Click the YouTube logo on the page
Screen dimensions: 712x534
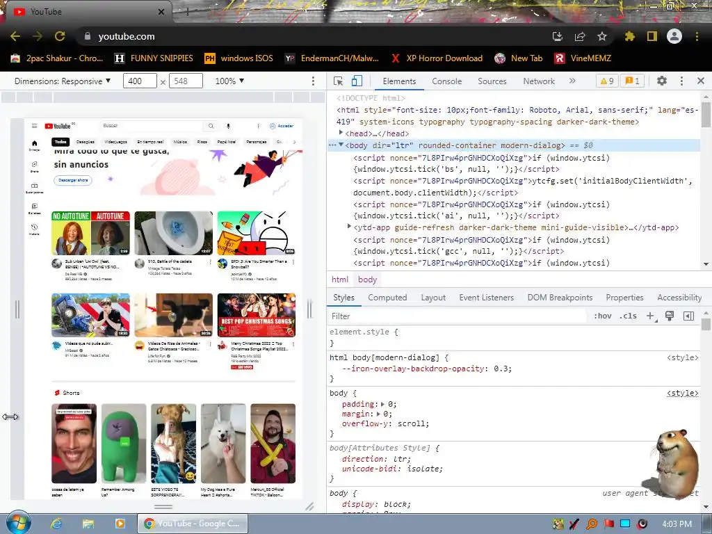[x=58, y=127]
